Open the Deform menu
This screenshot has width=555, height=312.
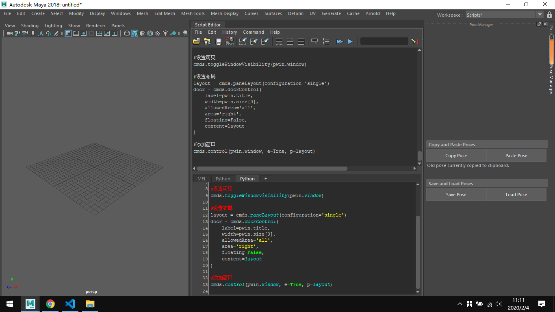point(296,13)
